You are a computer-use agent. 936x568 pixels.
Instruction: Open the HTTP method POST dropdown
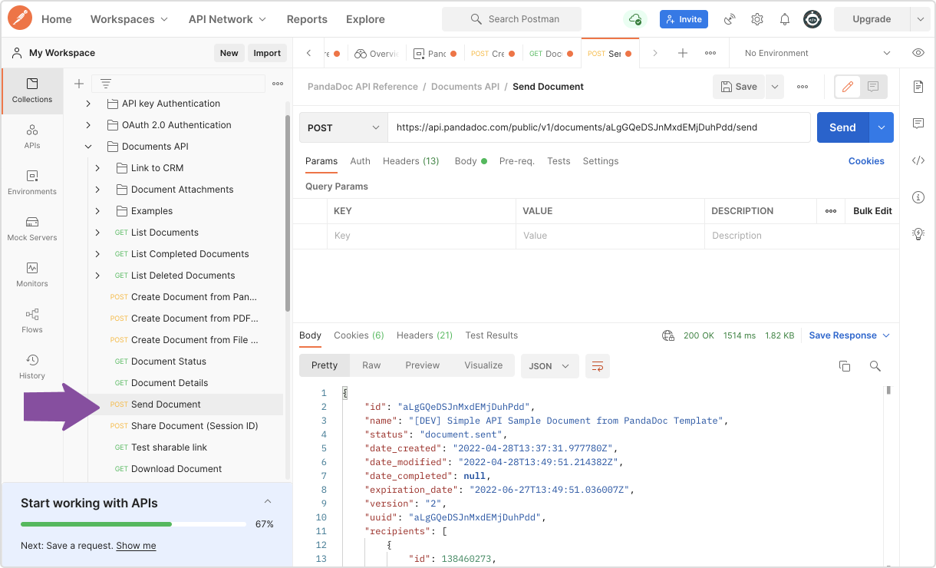click(x=343, y=127)
